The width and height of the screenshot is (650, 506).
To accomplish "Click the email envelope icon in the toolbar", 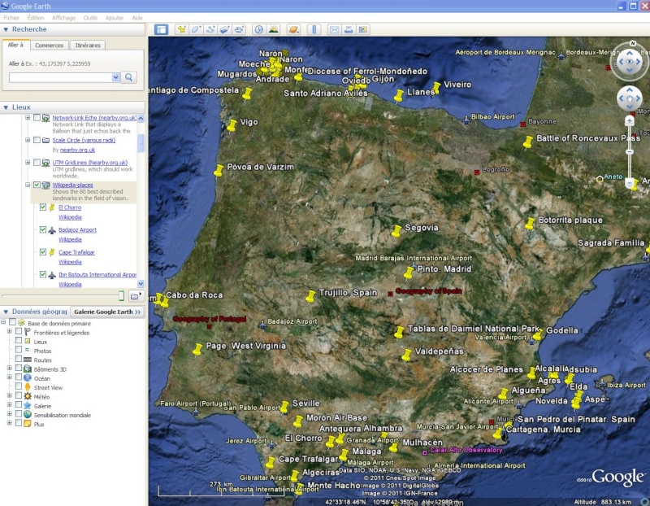I will click(x=334, y=29).
